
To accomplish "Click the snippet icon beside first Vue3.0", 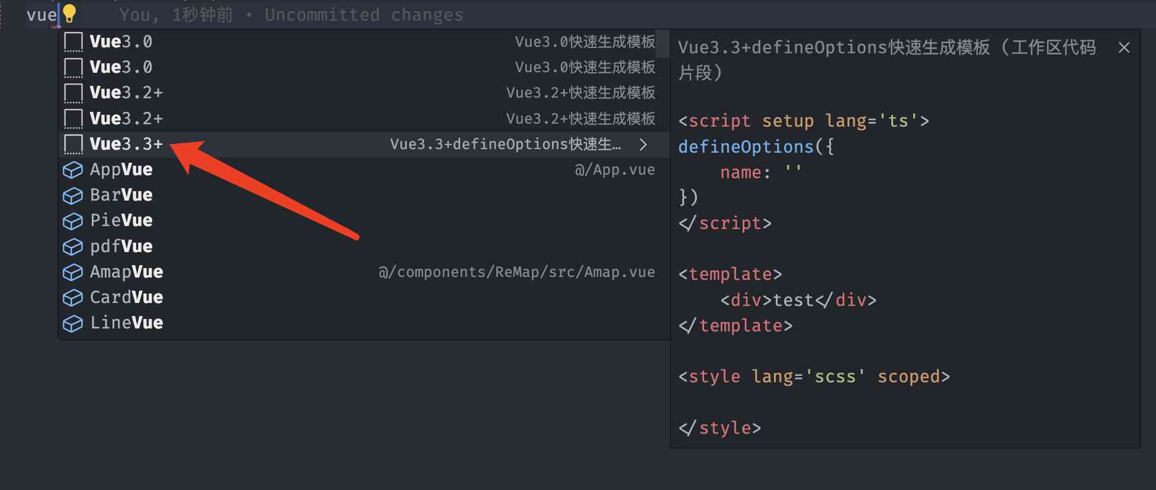I will pos(73,42).
